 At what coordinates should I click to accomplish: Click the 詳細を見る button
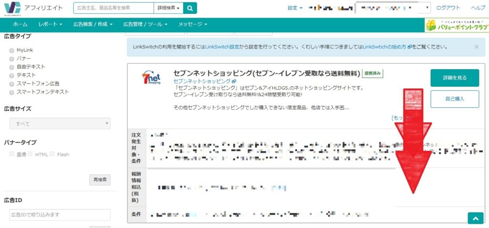pos(455,78)
